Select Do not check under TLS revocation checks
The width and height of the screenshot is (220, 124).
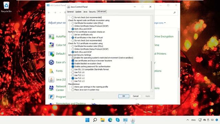(x=73, y=41)
